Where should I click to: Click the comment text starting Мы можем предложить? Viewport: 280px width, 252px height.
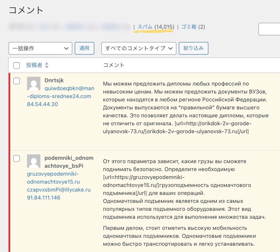[186, 108]
